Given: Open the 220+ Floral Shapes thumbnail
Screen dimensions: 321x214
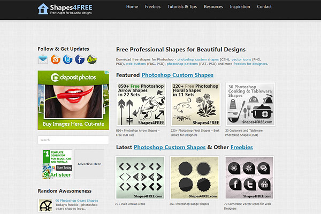Looking at the screenshot, I should (196, 104).
